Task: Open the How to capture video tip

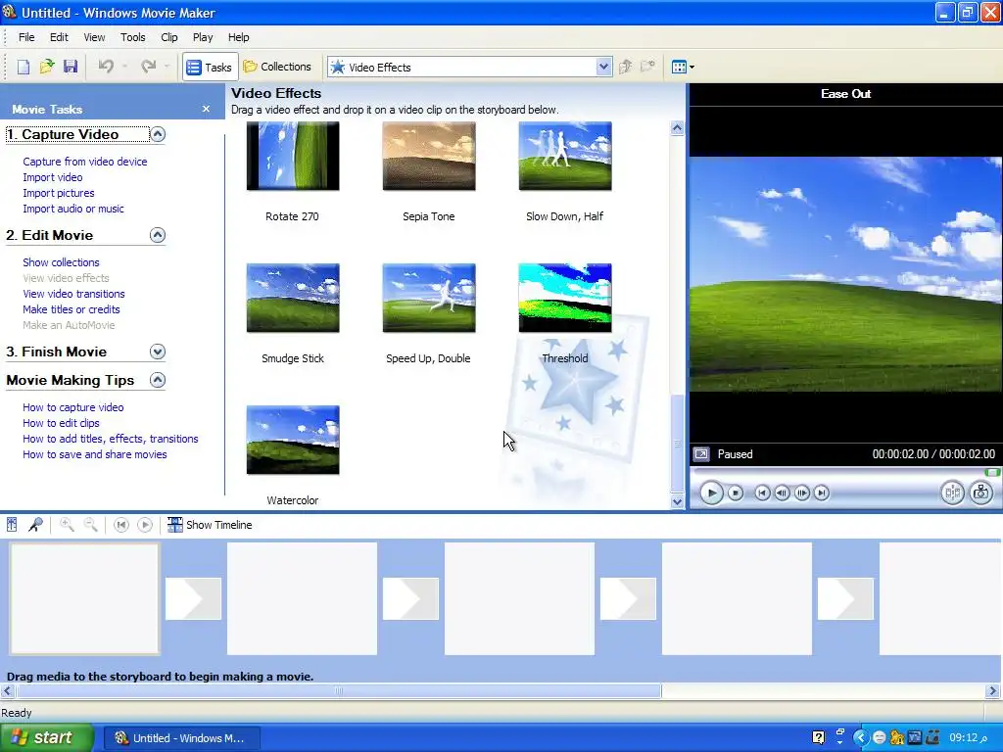Action: 72,407
